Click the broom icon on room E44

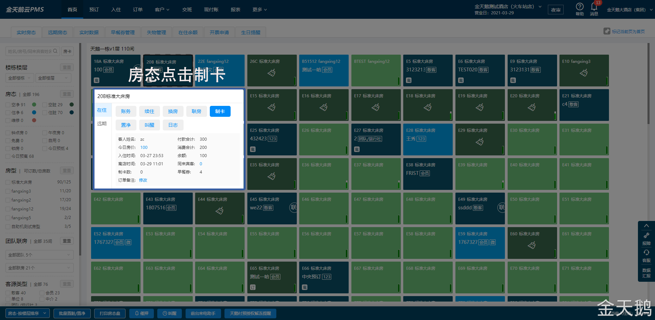[x=220, y=211]
